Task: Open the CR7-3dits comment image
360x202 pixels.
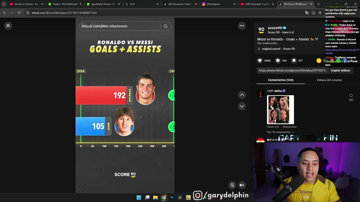Action: [280, 110]
